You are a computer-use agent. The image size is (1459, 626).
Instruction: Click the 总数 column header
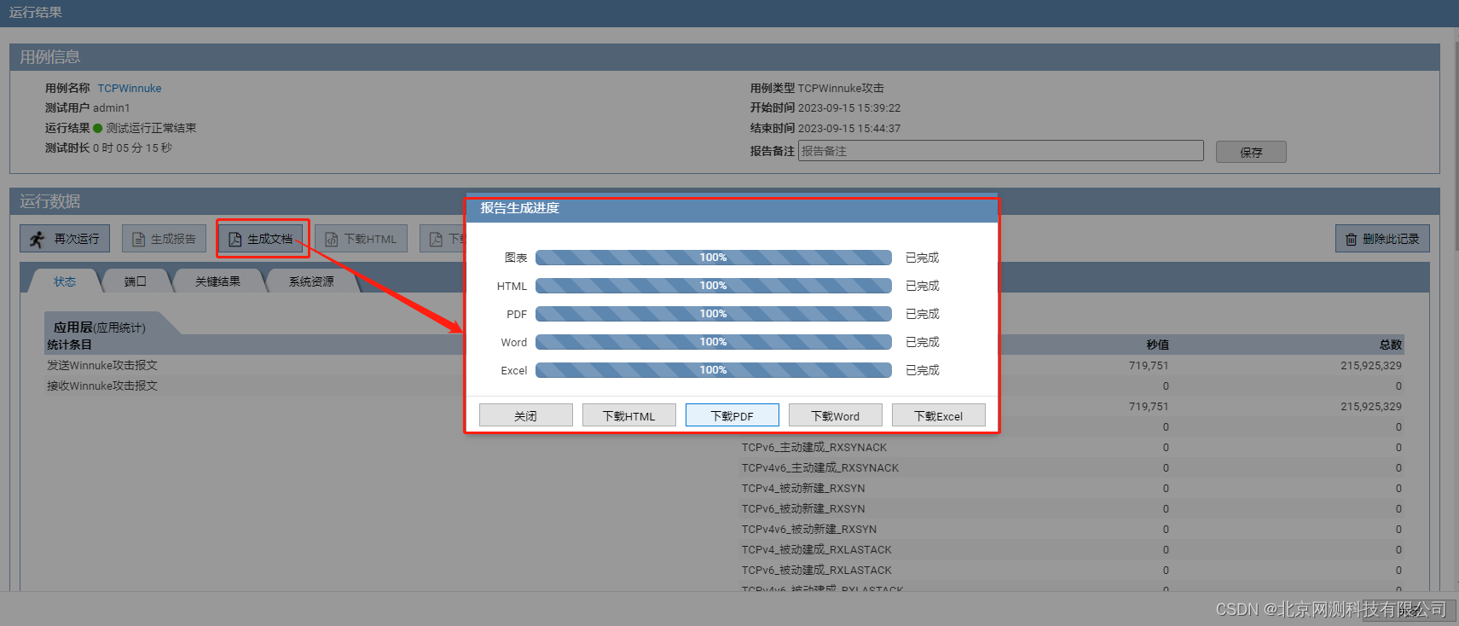pos(1391,345)
